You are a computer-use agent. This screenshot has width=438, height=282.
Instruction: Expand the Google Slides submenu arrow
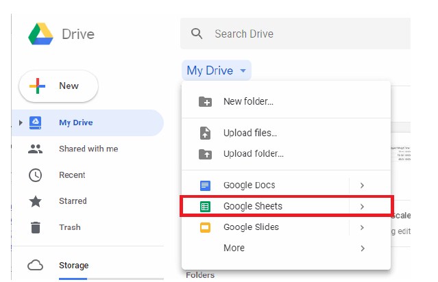coord(363,228)
